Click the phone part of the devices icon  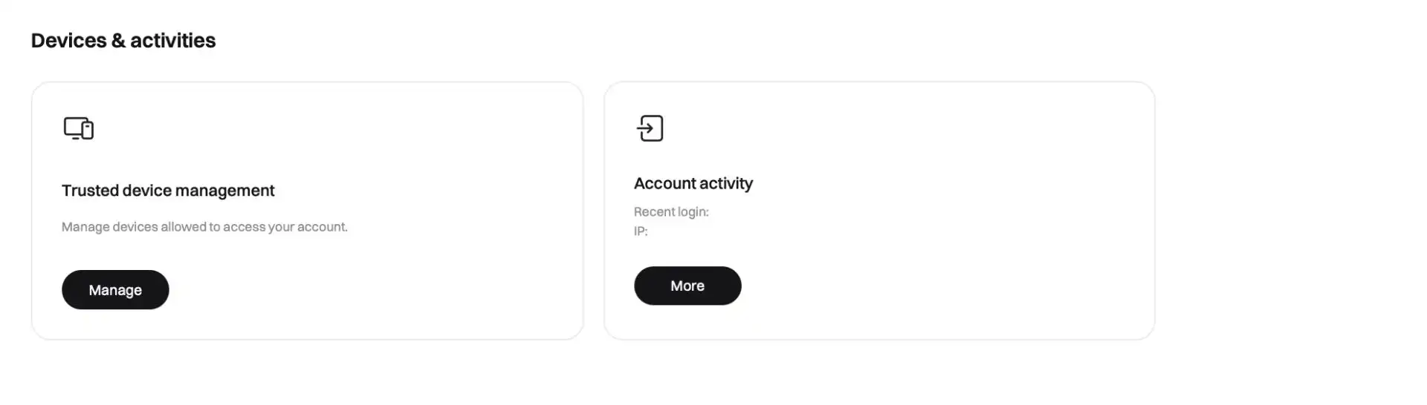pyautogui.click(x=88, y=131)
